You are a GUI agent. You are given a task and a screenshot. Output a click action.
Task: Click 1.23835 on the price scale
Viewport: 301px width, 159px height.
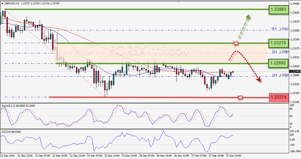click(295, 13)
